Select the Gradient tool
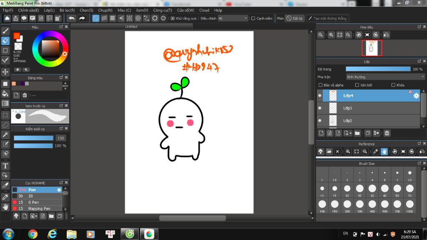427x240 pixels. pos(5,104)
